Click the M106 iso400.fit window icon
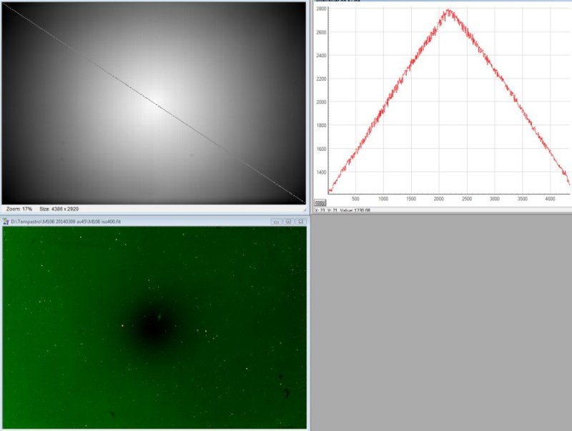The width and height of the screenshot is (572, 431). 6,222
